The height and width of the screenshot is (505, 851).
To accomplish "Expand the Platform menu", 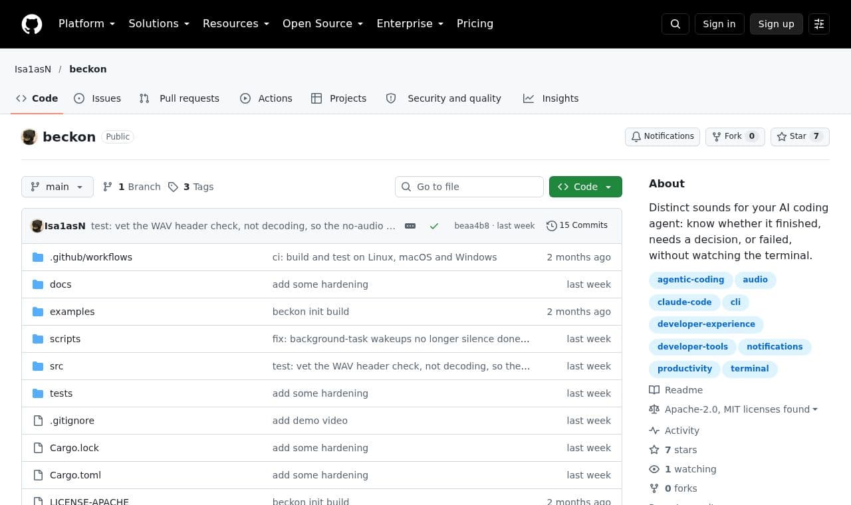I will pyautogui.click(x=86, y=24).
